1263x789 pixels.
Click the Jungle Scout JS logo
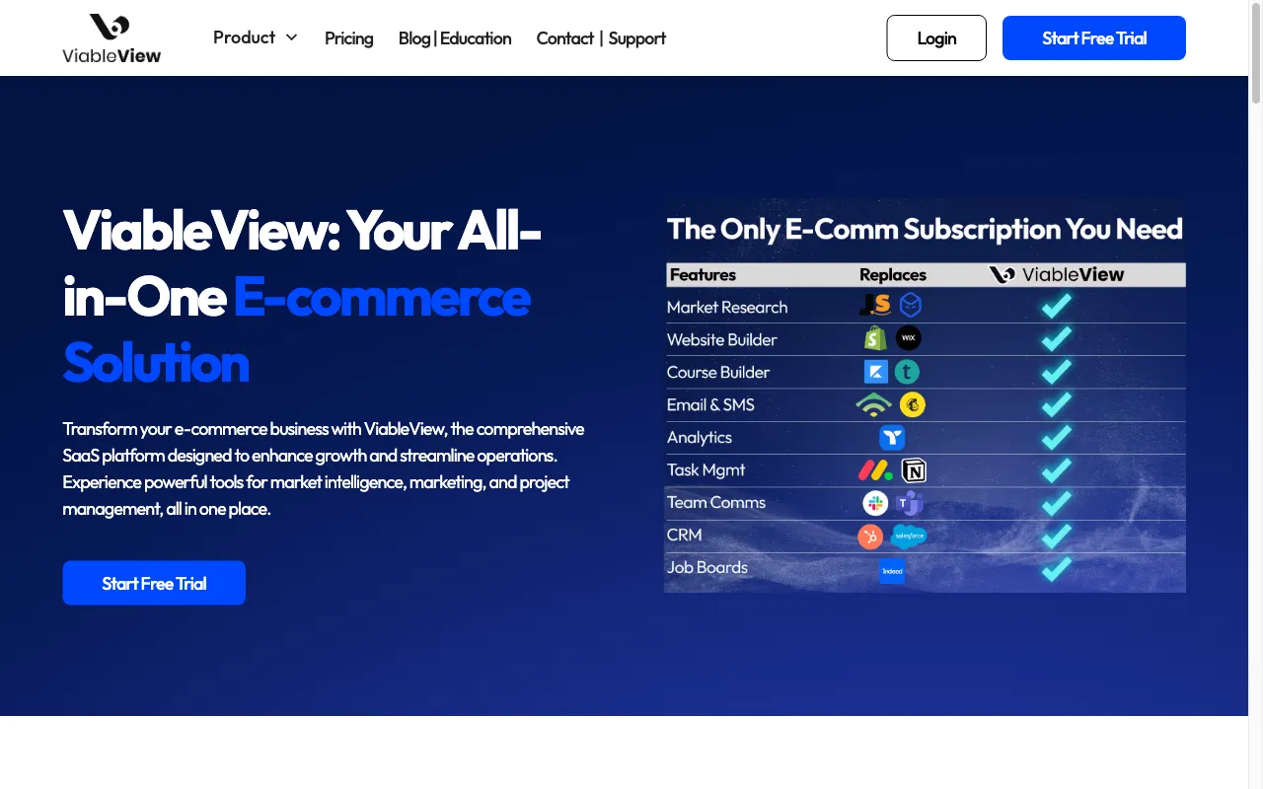pyautogui.click(x=875, y=306)
